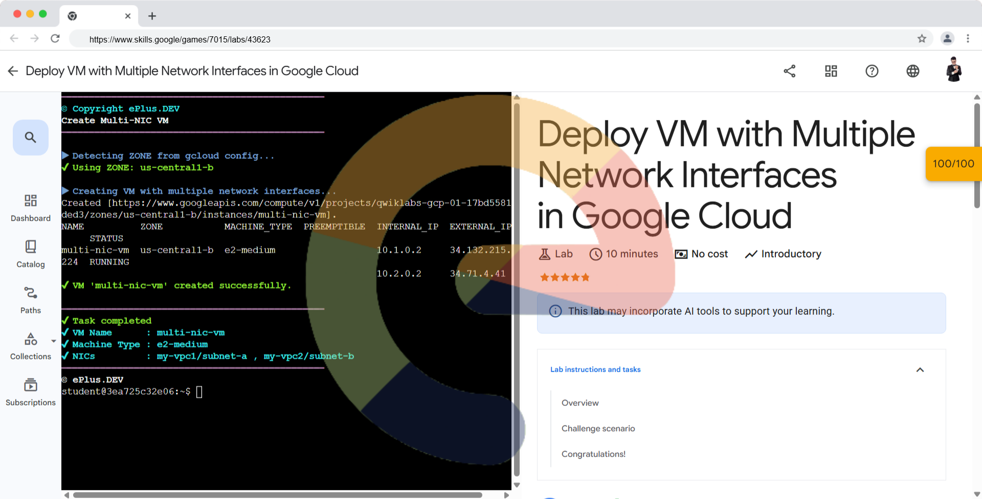The height and width of the screenshot is (499, 982).
Task: Click external IP 34.71.4.41 in terminal
Action: pyautogui.click(x=478, y=273)
